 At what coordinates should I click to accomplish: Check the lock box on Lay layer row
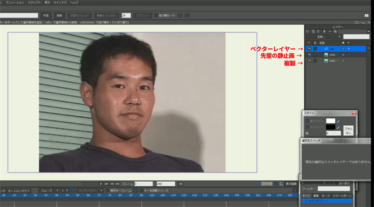(x=315, y=49)
